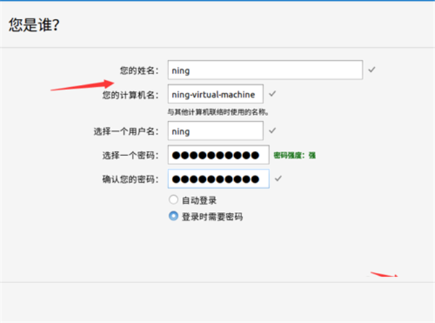This screenshot has width=435, height=323.
Task: Click the confirm password field (确认您的密码)
Action: 218,179
